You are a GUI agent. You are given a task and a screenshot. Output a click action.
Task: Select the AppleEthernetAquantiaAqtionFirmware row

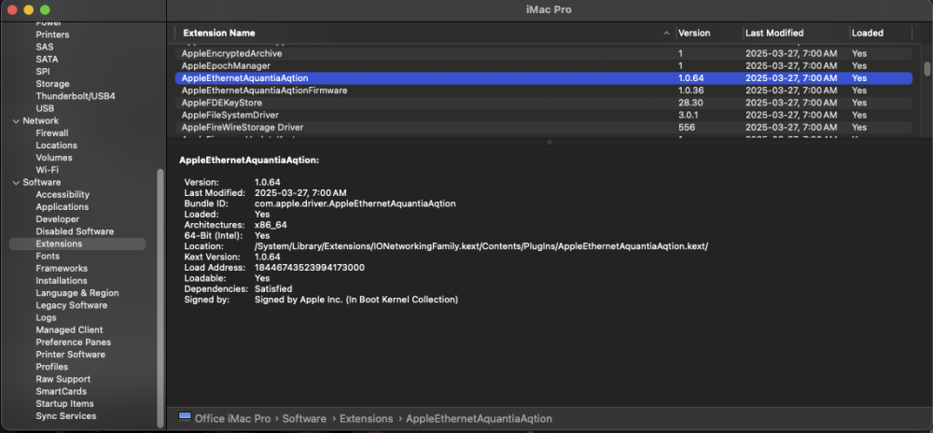[x=543, y=91]
